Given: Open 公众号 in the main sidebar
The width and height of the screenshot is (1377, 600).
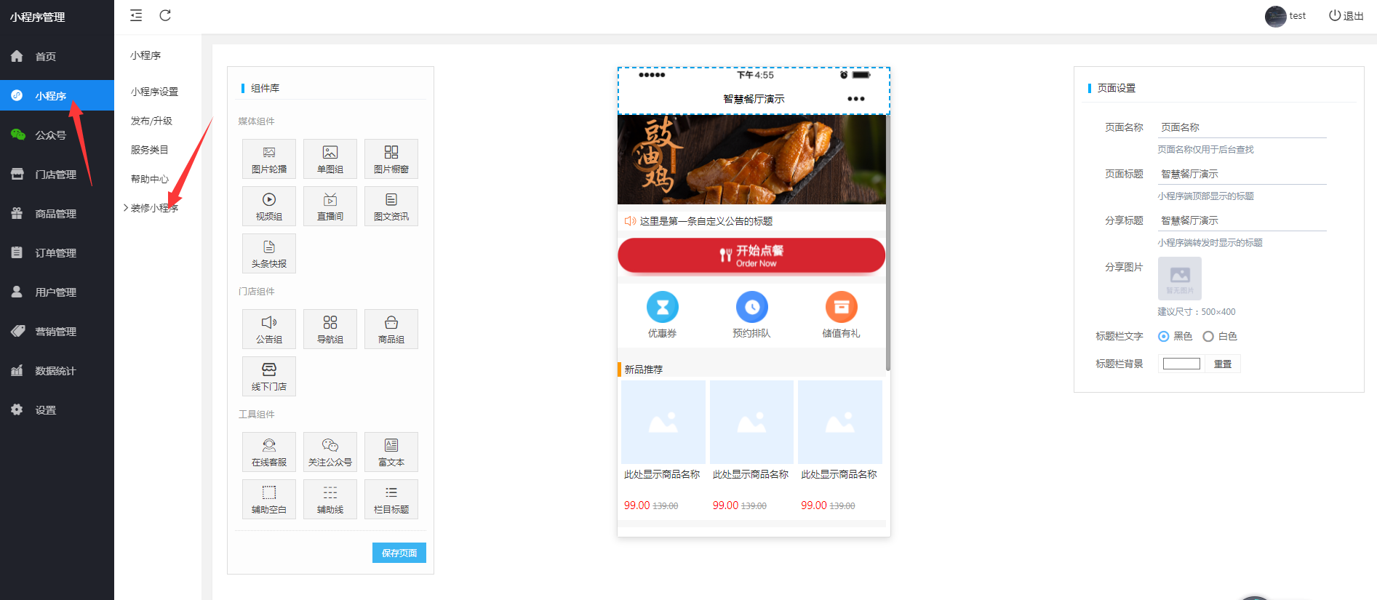Looking at the screenshot, I should pyautogui.click(x=57, y=135).
